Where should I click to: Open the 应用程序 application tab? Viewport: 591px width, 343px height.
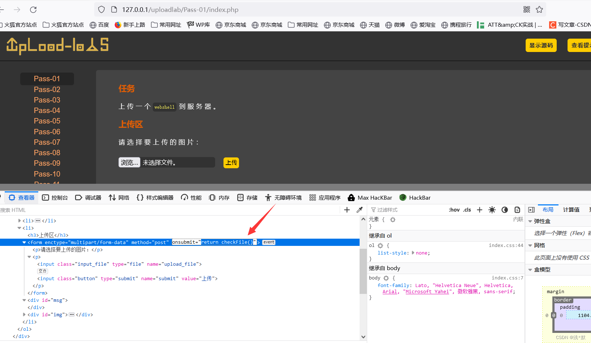[x=325, y=197]
